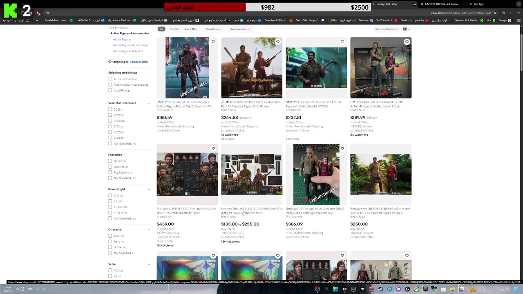This screenshot has width=523, height=294.
Task: Check the Local Pickup filter
Action: (x=110, y=90)
